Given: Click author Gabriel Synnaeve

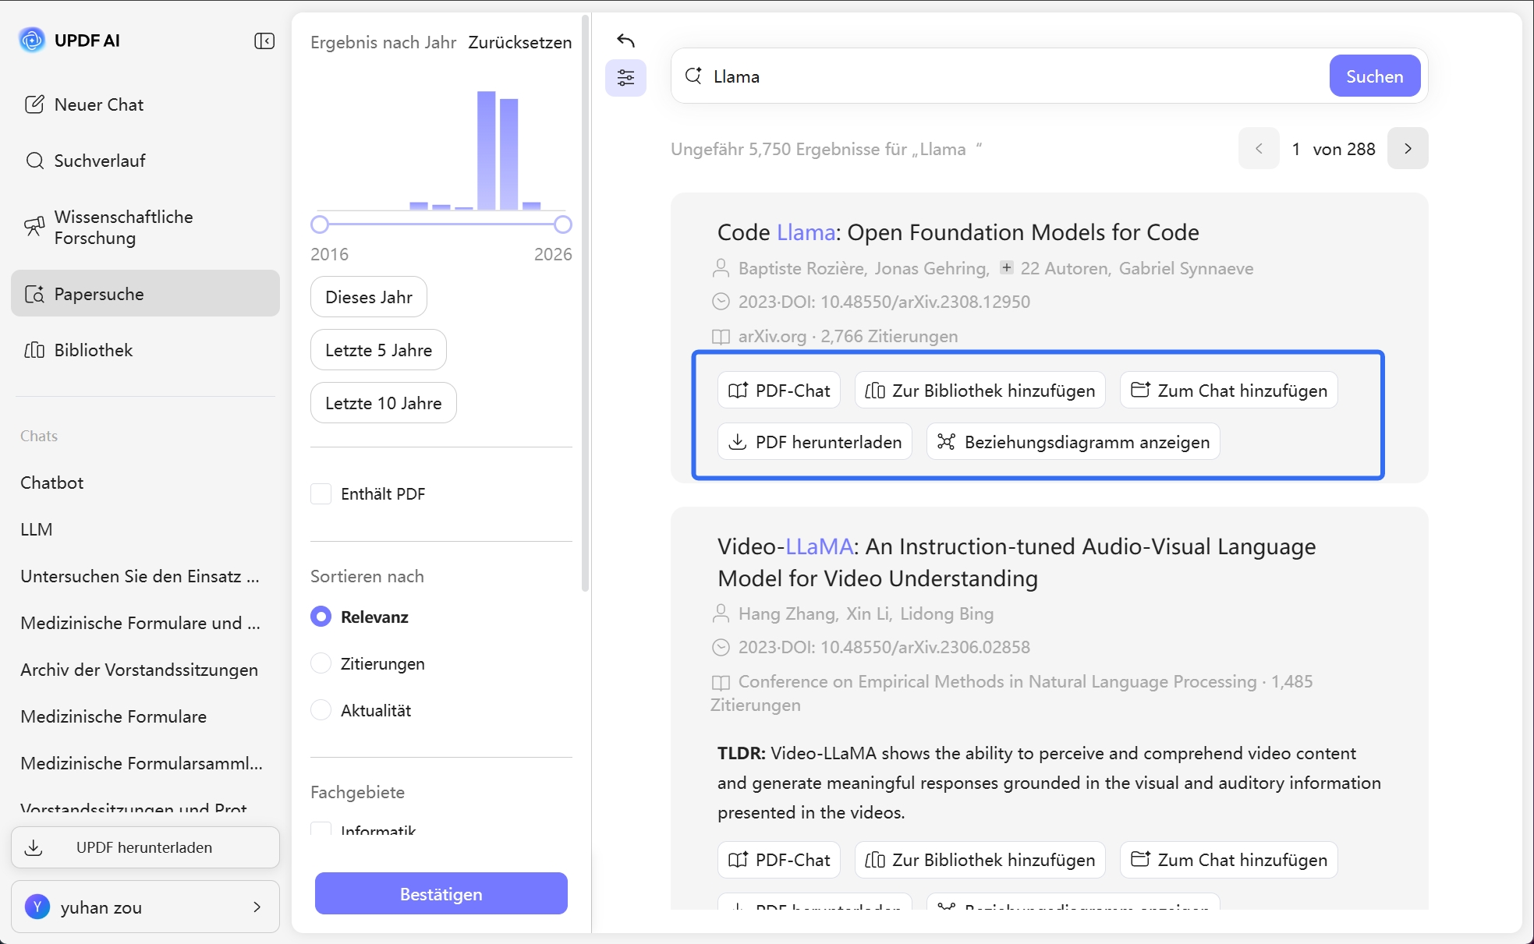Looking at the screenshot, I should click(x=1186, y=268).
